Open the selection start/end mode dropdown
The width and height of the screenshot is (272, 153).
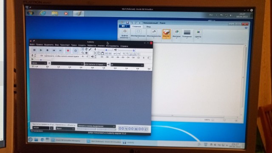(96, 126)
